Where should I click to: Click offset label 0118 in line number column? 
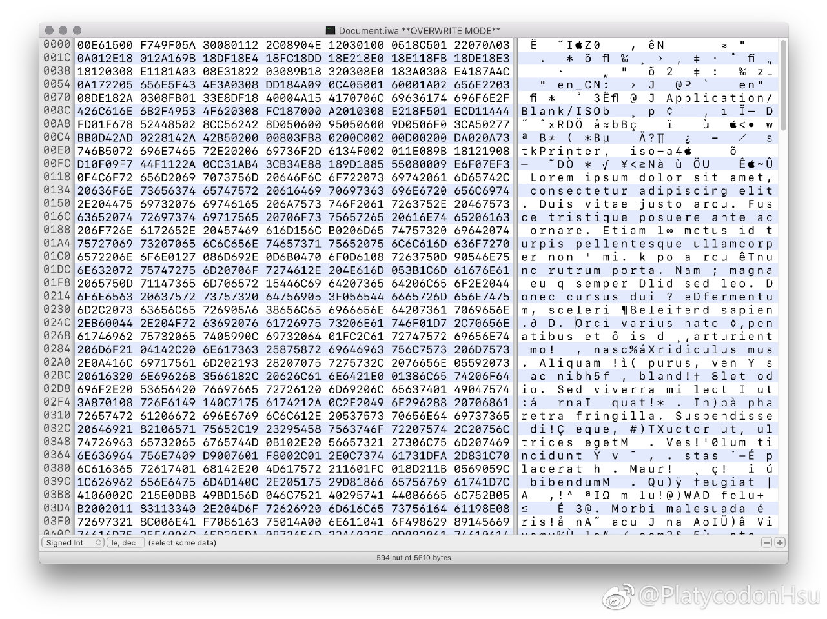(57, 177)
